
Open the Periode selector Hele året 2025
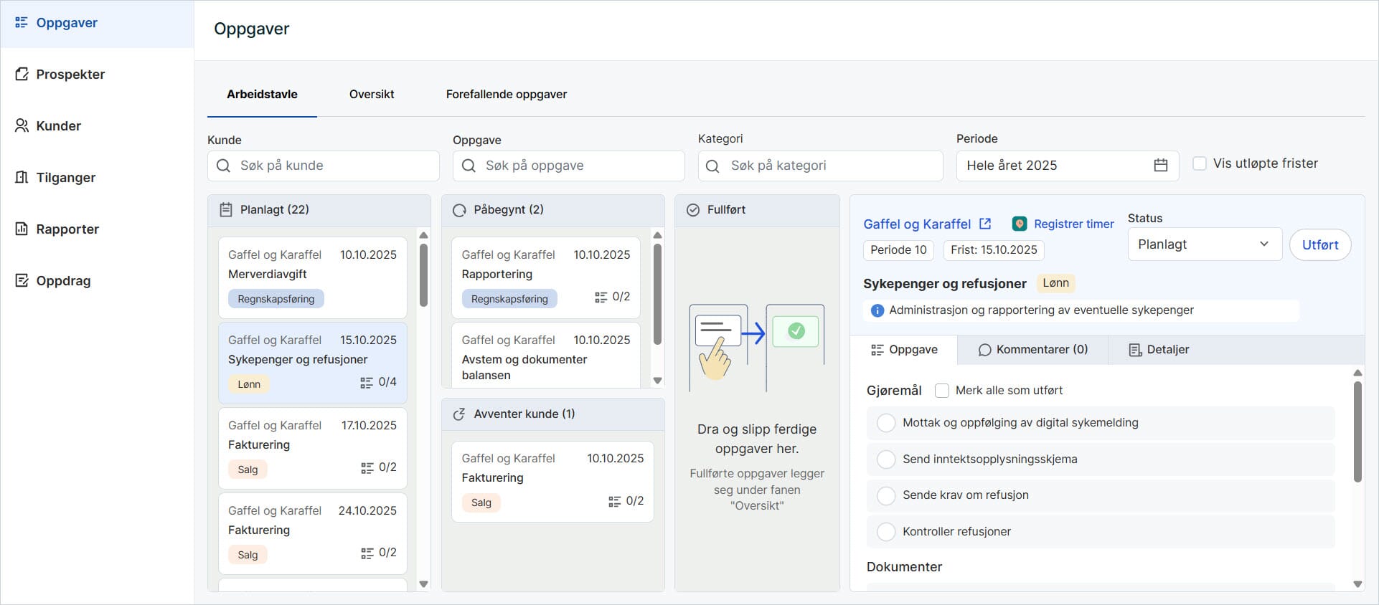[x=1055, y=166]
